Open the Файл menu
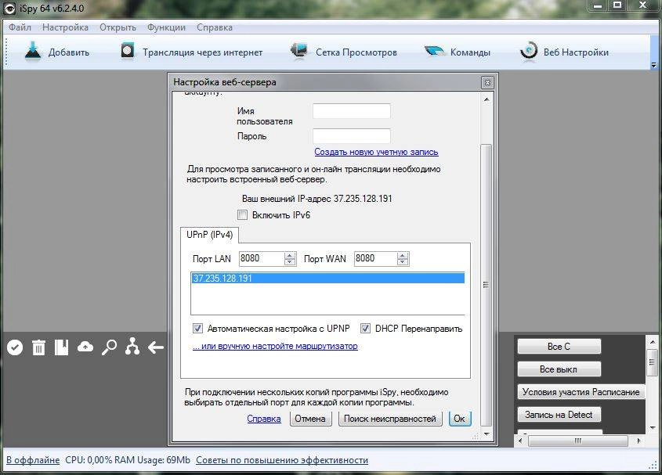 pos(20,27)
